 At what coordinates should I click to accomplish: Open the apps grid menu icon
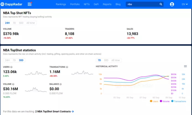(30, 4)
